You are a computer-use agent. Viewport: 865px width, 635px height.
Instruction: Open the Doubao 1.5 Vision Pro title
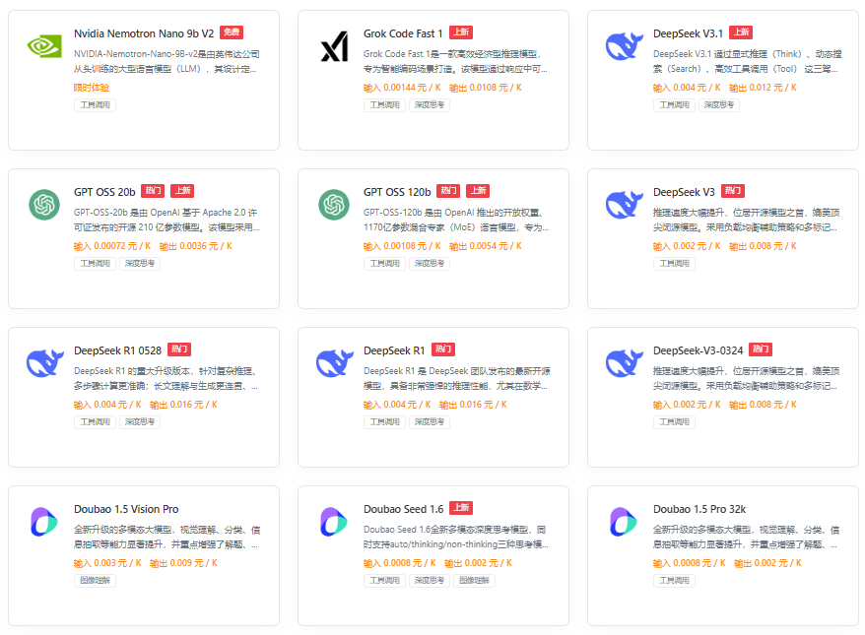[126, 509]
